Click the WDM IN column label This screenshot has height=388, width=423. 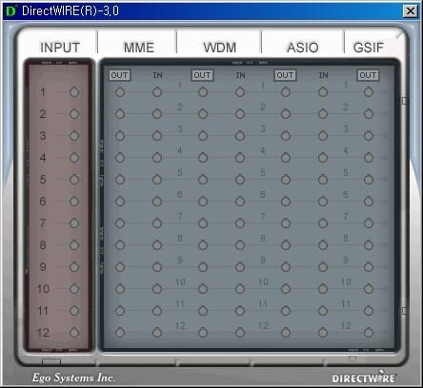pyautogui.click(x=240, y=75)
